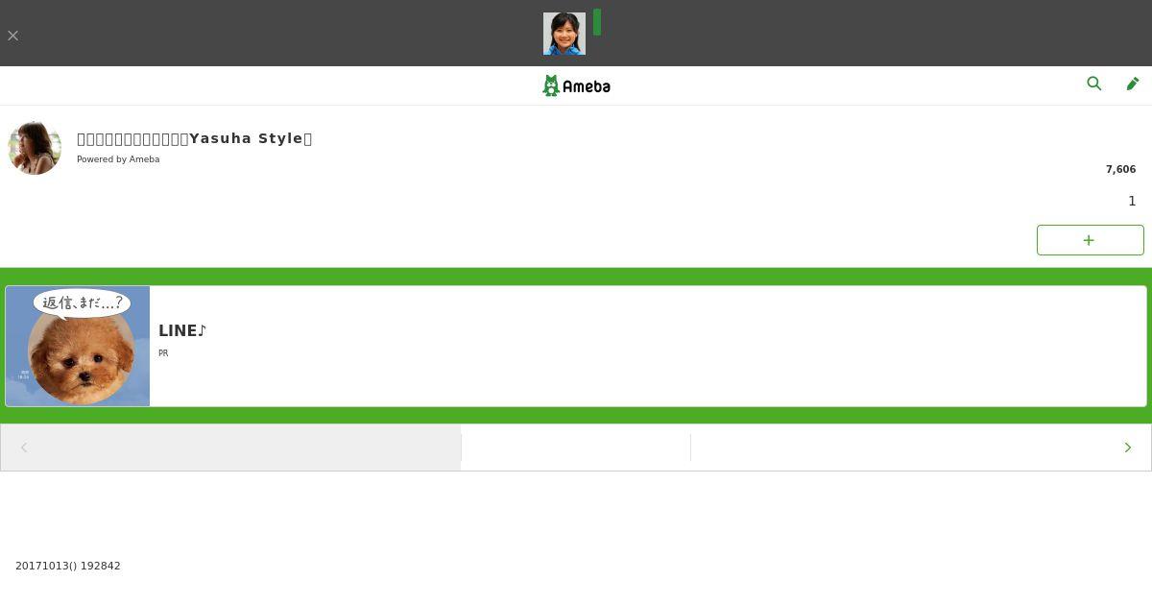Open the search magnifier icon
1152x605 pixels.
(x=1093, y=84)
